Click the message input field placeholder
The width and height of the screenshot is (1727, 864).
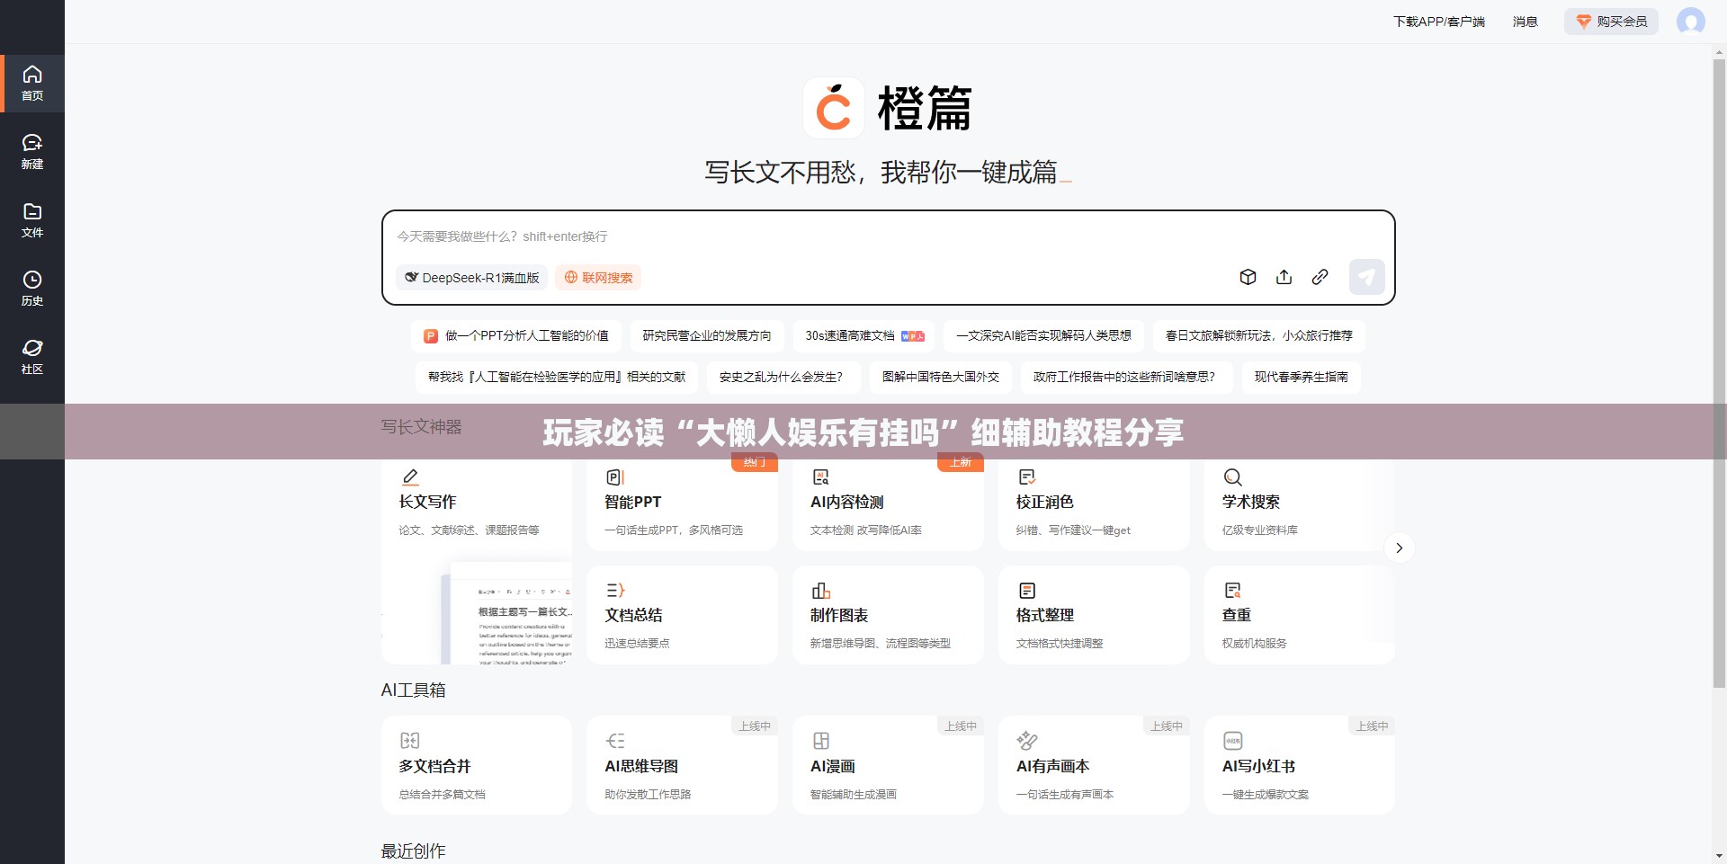[503, 236]
